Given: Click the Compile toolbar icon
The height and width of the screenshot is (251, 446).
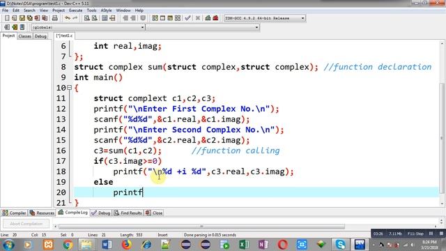Looking at the screenshot, I should tap(155, 18).
